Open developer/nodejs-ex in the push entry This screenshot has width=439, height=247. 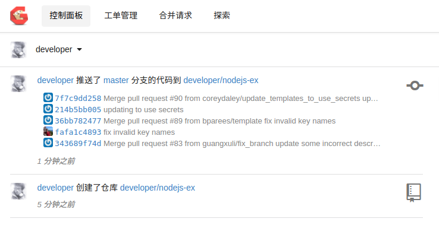[x=221, y=80]
